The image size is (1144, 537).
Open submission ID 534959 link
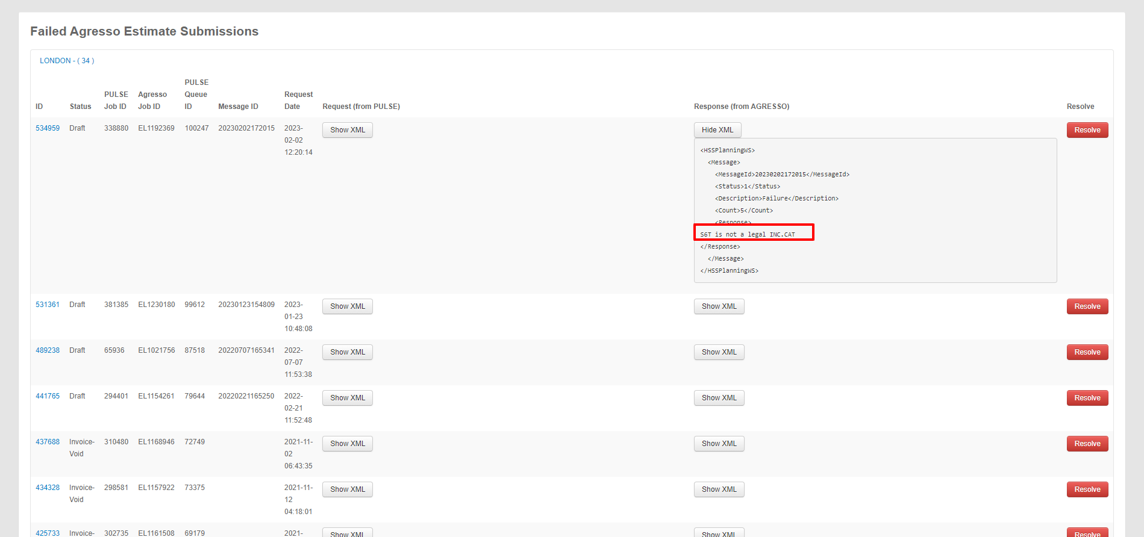pos(48,128)
